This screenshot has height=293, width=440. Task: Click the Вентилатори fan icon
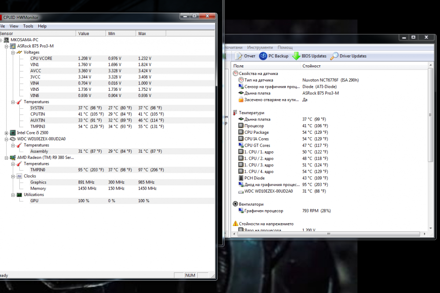235,204
